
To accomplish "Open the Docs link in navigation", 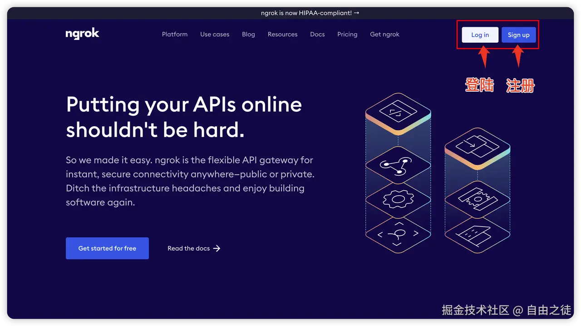I will click(x=317, y=35).
